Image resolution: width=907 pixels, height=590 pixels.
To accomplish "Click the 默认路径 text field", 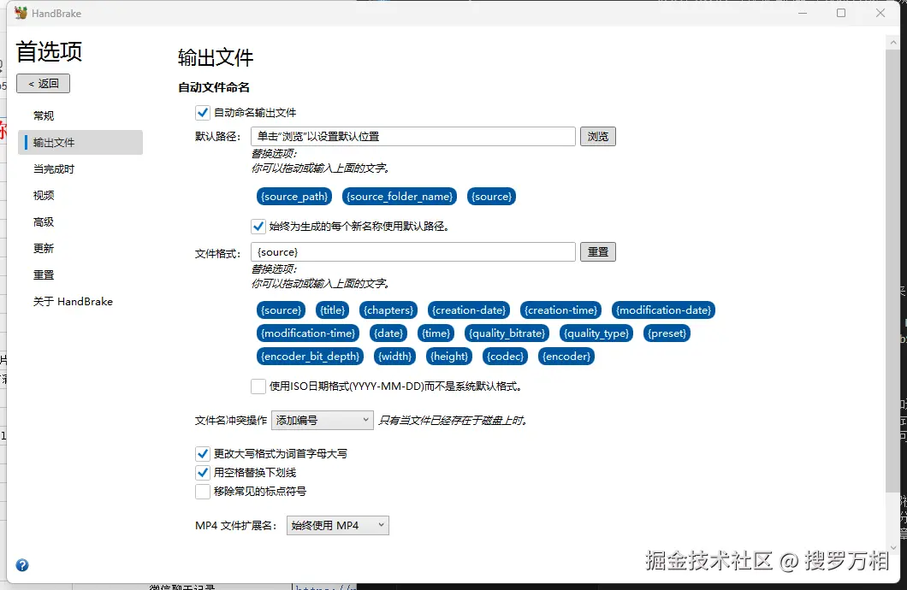I will click(413, 136).
